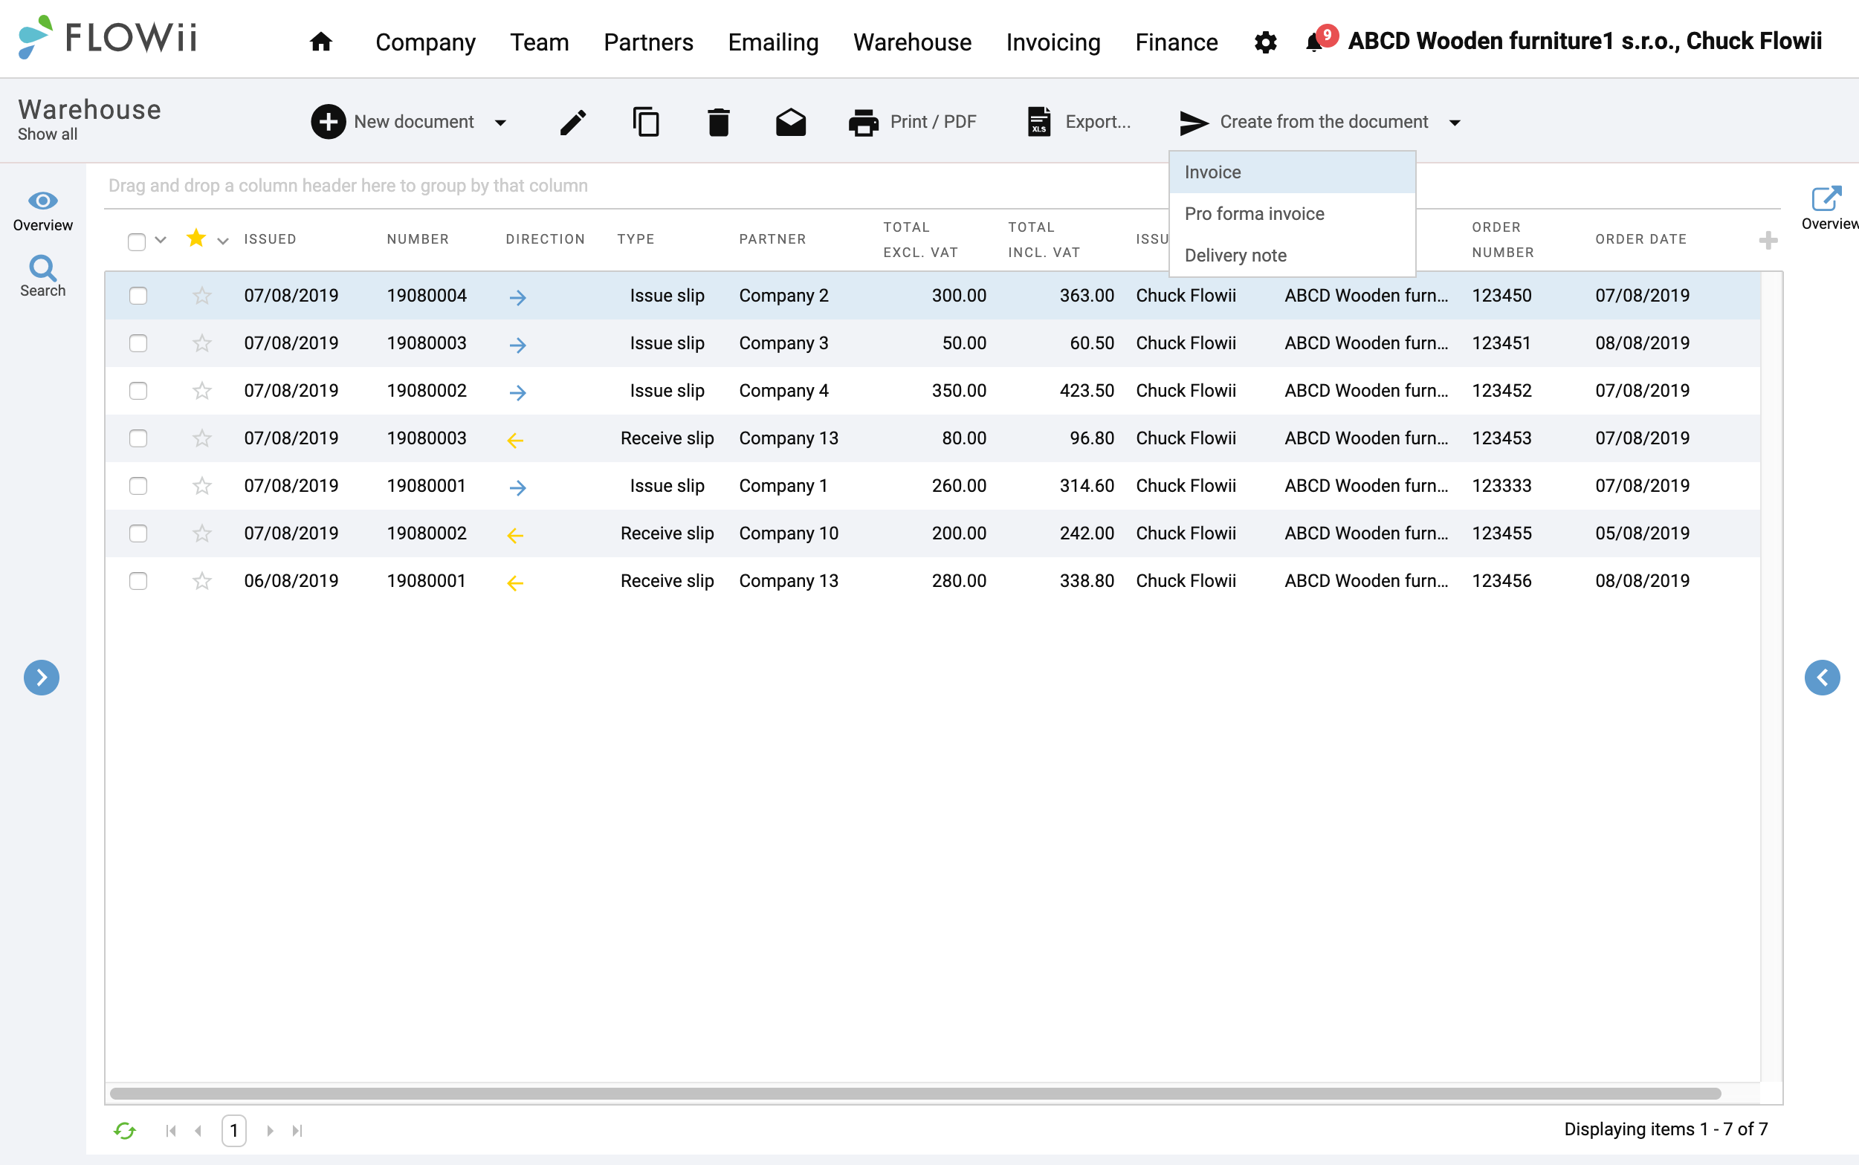The height and width of the screenshot is (1165, 1859).
Task: Sort by the TOTAL EXCL. VAT column header
Action: 920,240
